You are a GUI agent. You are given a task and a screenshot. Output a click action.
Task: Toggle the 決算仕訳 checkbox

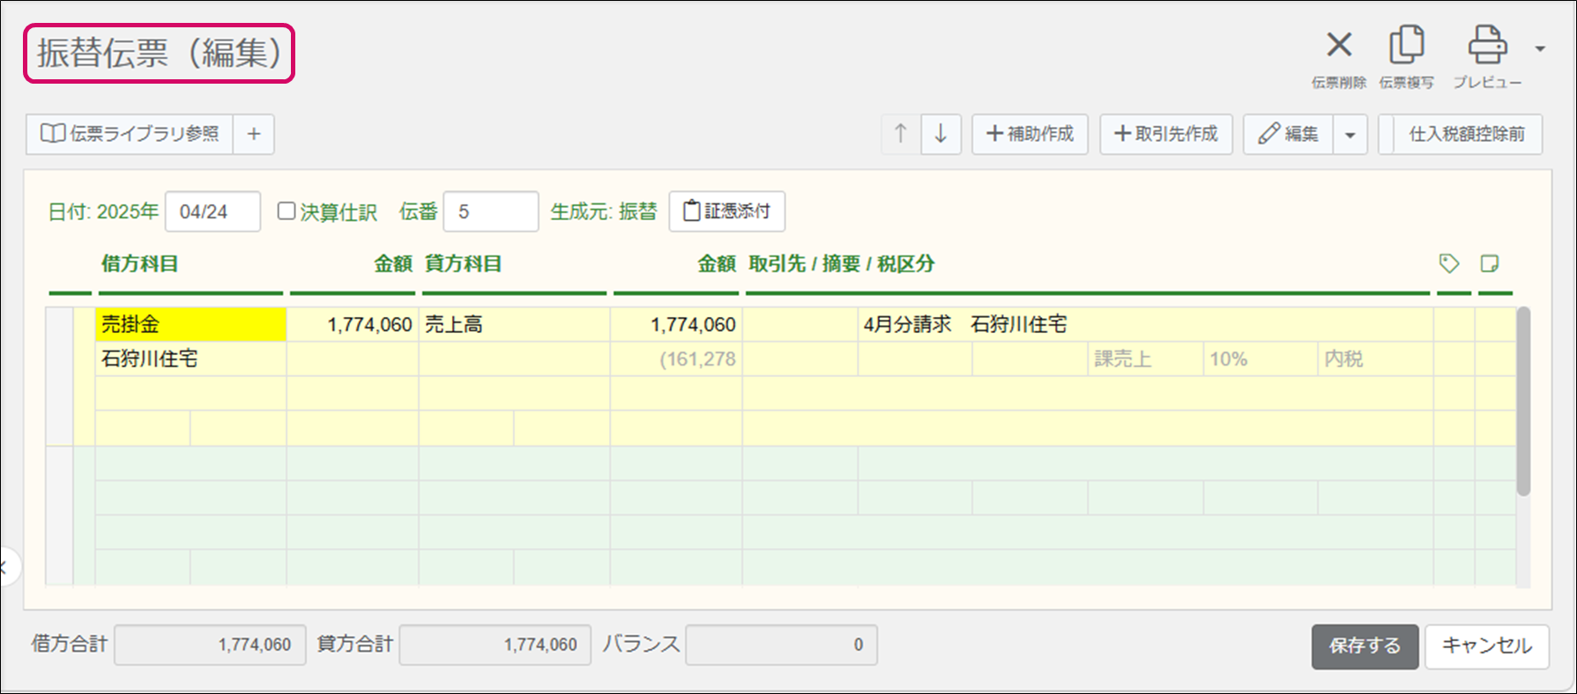tap(286, 211)
